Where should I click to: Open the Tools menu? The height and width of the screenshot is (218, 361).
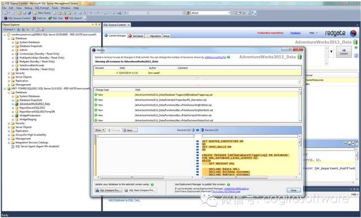(55, 8)
